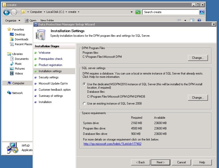The width and height of the screenshot is (219, 168).
Task: Open Downloads in Favorites
Action: [22, 39]
